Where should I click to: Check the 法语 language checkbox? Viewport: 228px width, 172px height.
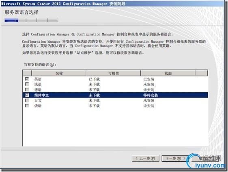point(27,84)
